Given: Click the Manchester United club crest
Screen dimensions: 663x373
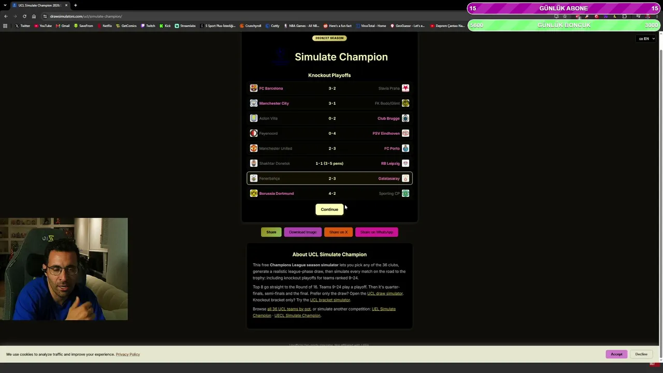Looking at the screenshot, I should pos(254,148).
